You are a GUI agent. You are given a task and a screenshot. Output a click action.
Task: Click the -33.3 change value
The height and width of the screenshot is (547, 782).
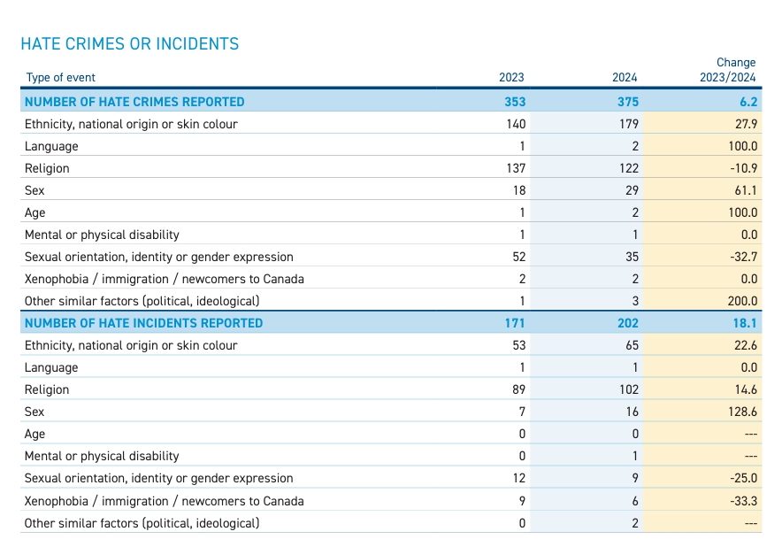[x=744, y=501]
